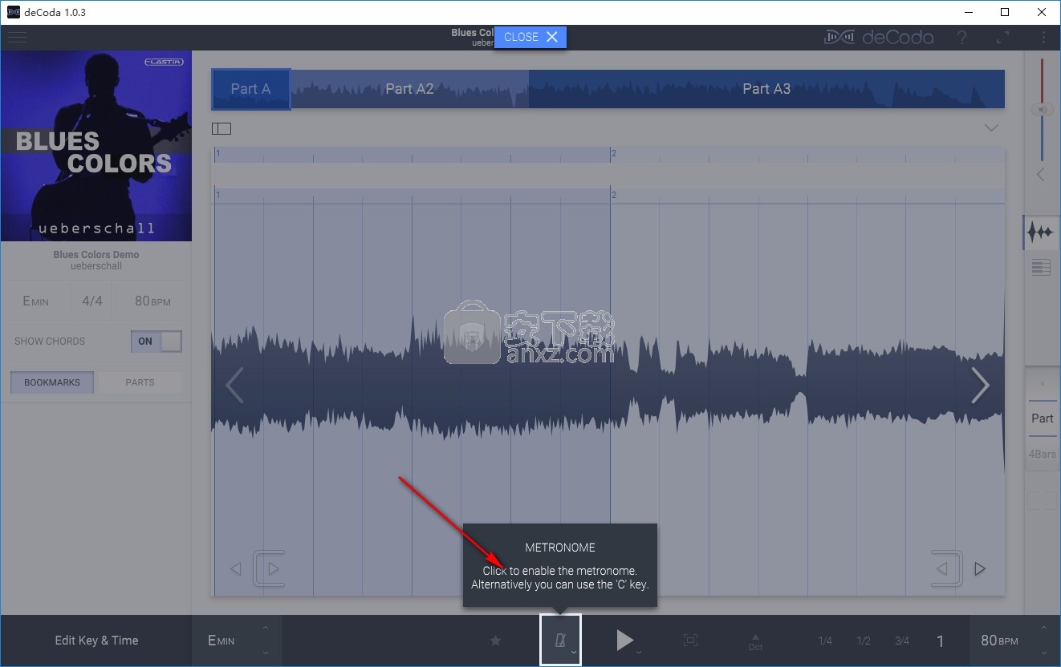Switch to waveform view icon
The width and height of the screenshot is (1061, 667).
tap(1040, 232)
